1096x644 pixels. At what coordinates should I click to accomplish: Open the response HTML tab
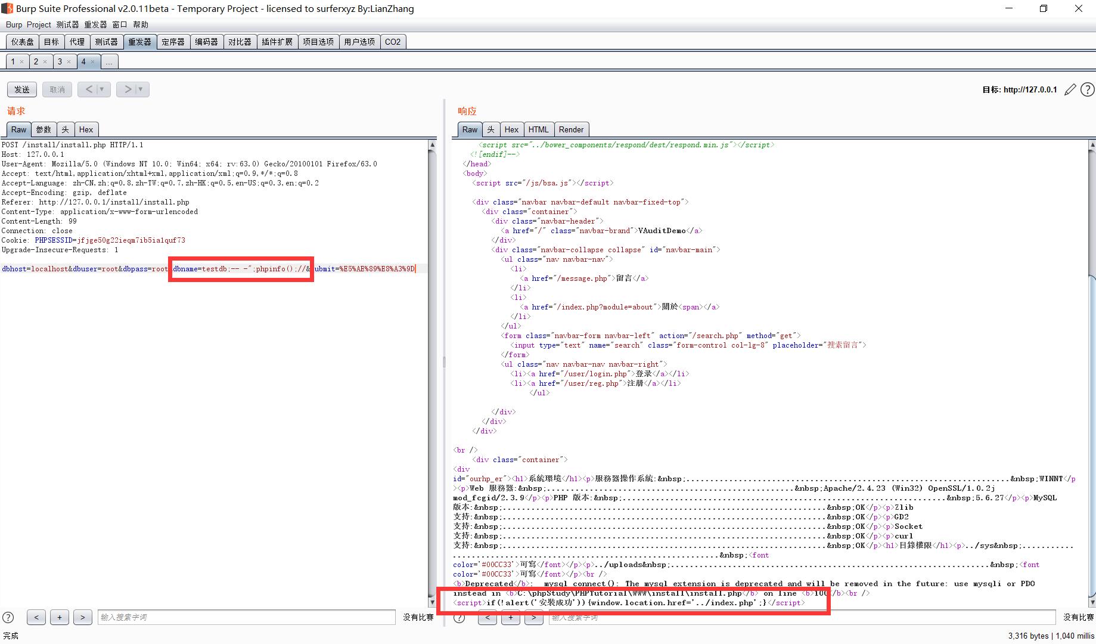coord(538,129)
